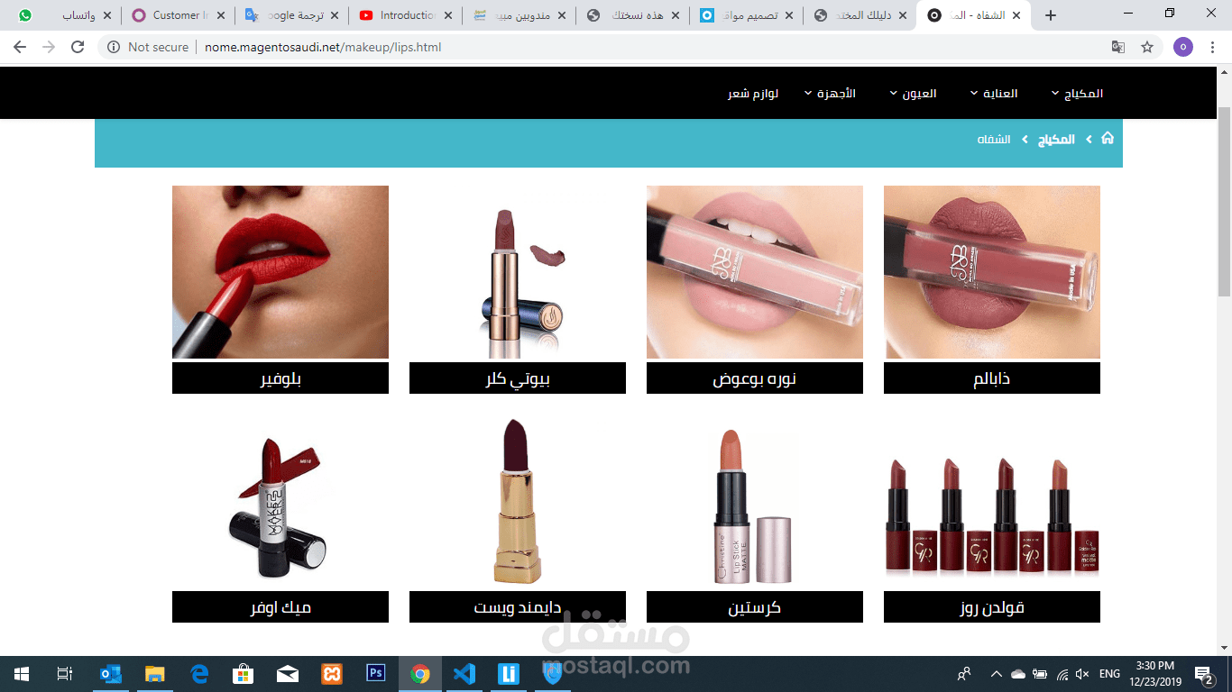Open Microsoft Store from the taskbar
Screen dimensions: 1232x692
[x=244, y=673]
